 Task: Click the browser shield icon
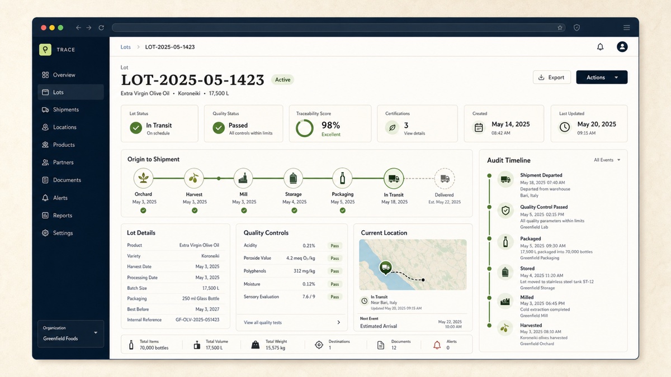(577, 27)
